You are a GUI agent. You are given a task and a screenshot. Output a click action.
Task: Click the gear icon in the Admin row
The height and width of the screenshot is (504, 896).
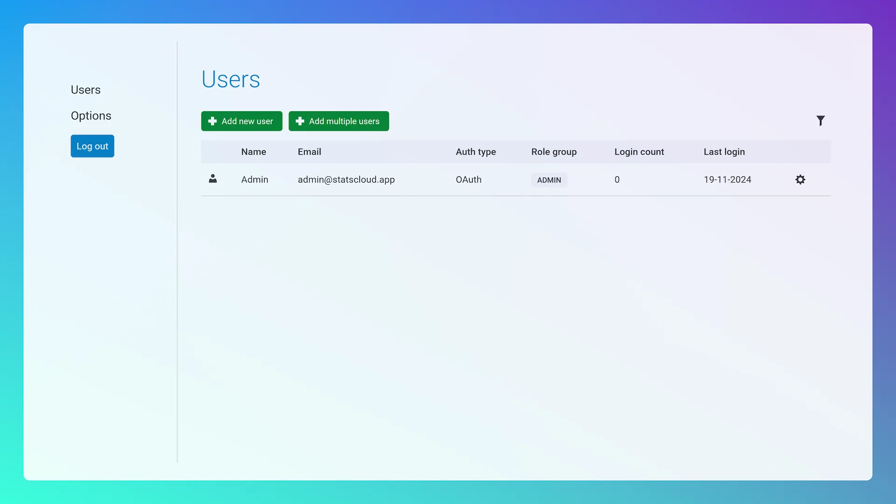coord(800,180)
